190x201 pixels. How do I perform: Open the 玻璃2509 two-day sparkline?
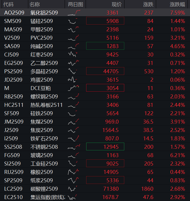73,155
